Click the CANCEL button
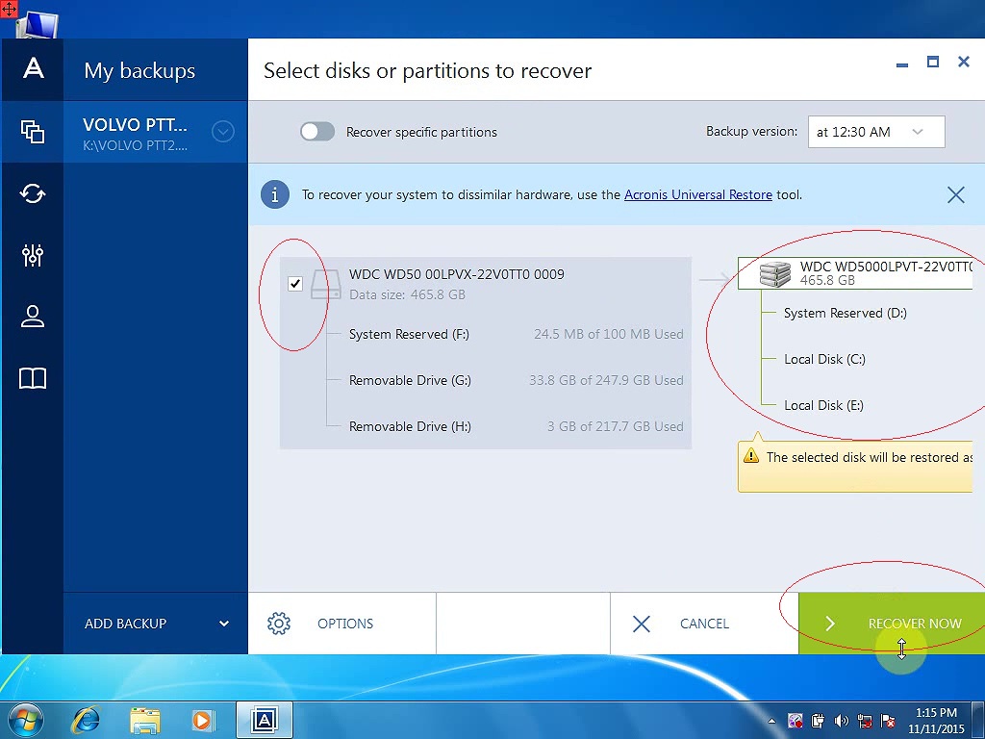Viewport: 985px width, 739px height. pos(704,624)
